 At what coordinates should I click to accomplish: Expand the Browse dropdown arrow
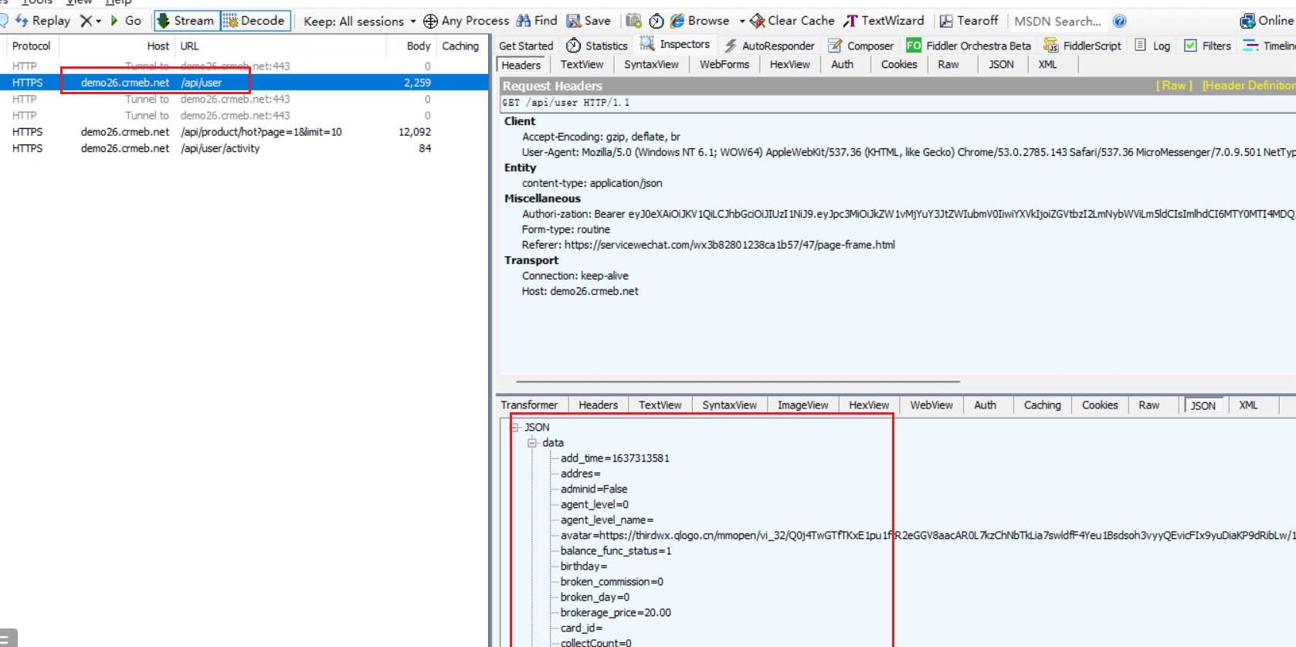(x=742, y=21)
